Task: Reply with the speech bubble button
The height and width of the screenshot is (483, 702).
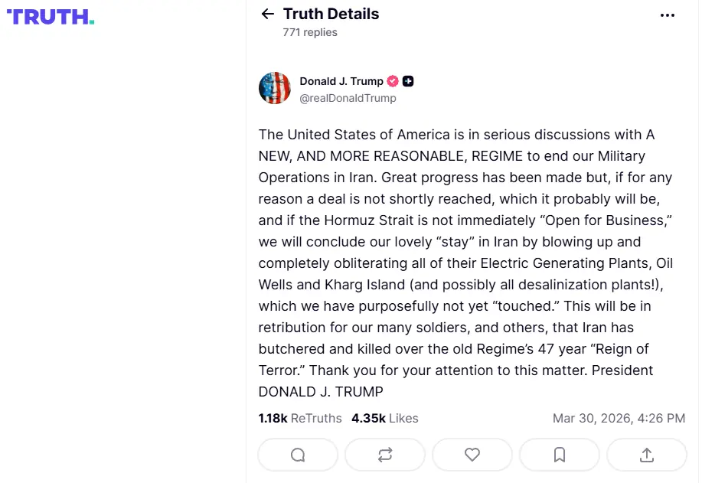Action: click(298, 455)
